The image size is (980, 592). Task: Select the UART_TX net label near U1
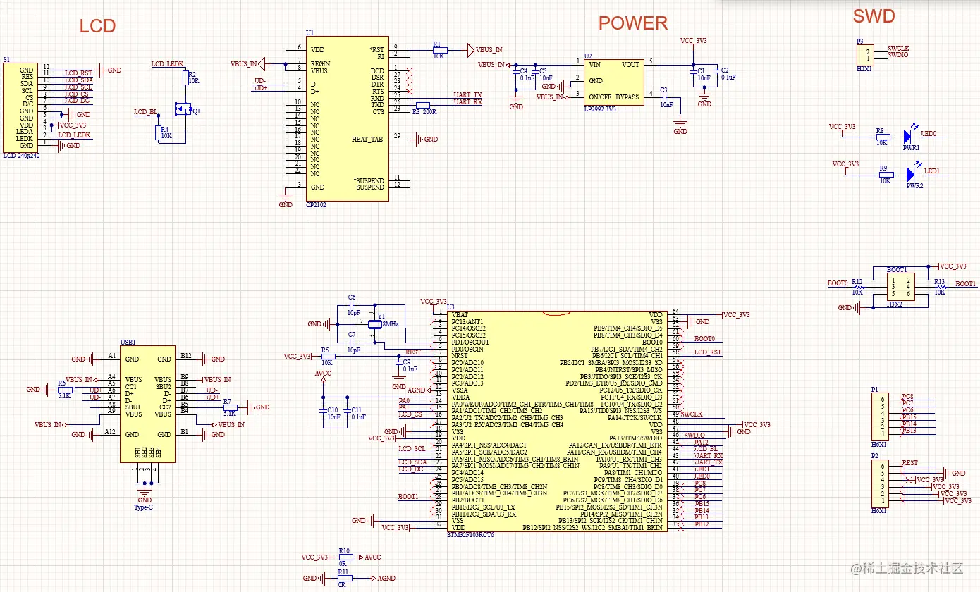click(467, 94)
